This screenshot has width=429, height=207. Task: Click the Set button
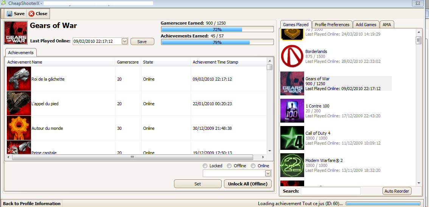coord(197,184)
